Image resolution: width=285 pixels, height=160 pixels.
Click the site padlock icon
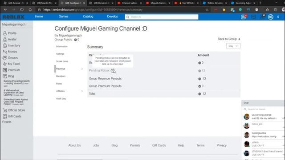pyautogui.click(x=39, y=10)
